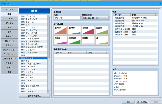Image resolution: width=162 pixels, height=104 pixels.
Task: Select class 0012 タイムコントラクター
Action: (33, 47)
